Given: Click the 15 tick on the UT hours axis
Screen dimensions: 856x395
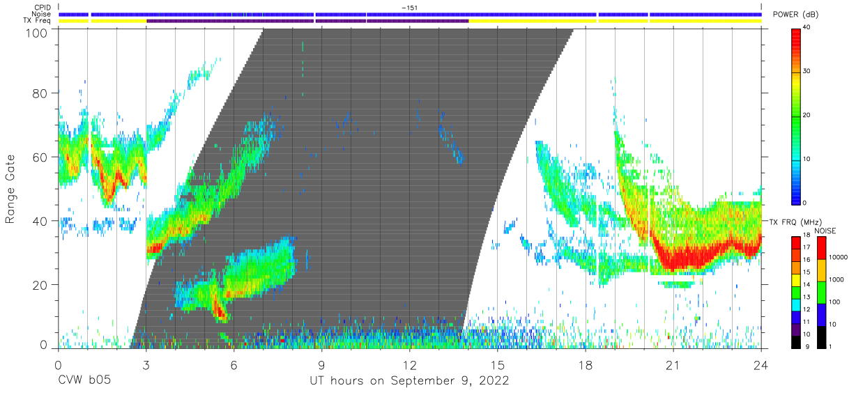Looking at the screenshot, I should click(x=497, y=365).
